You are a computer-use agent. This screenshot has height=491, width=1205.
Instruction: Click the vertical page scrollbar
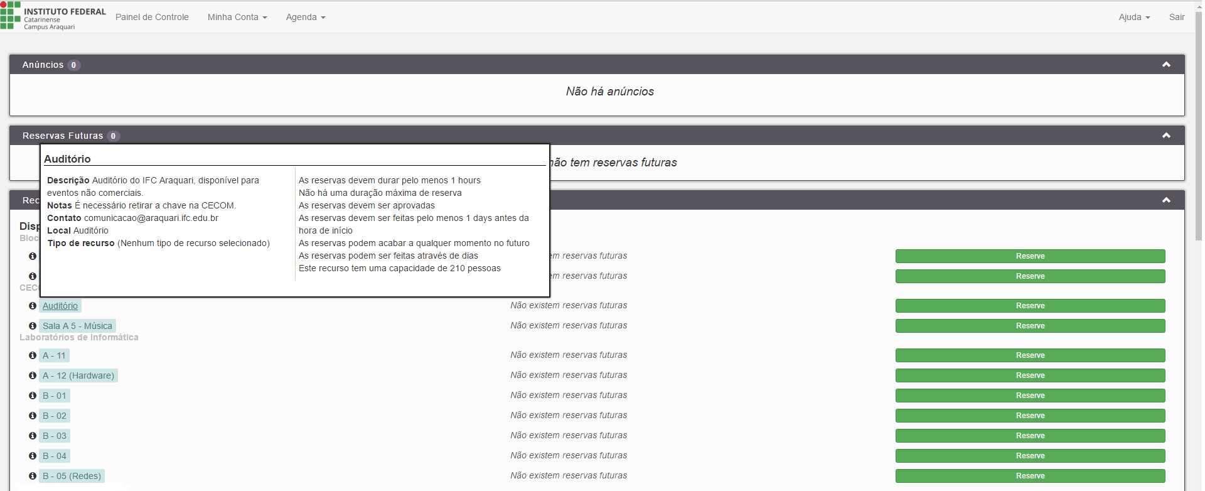[1198, 126]
